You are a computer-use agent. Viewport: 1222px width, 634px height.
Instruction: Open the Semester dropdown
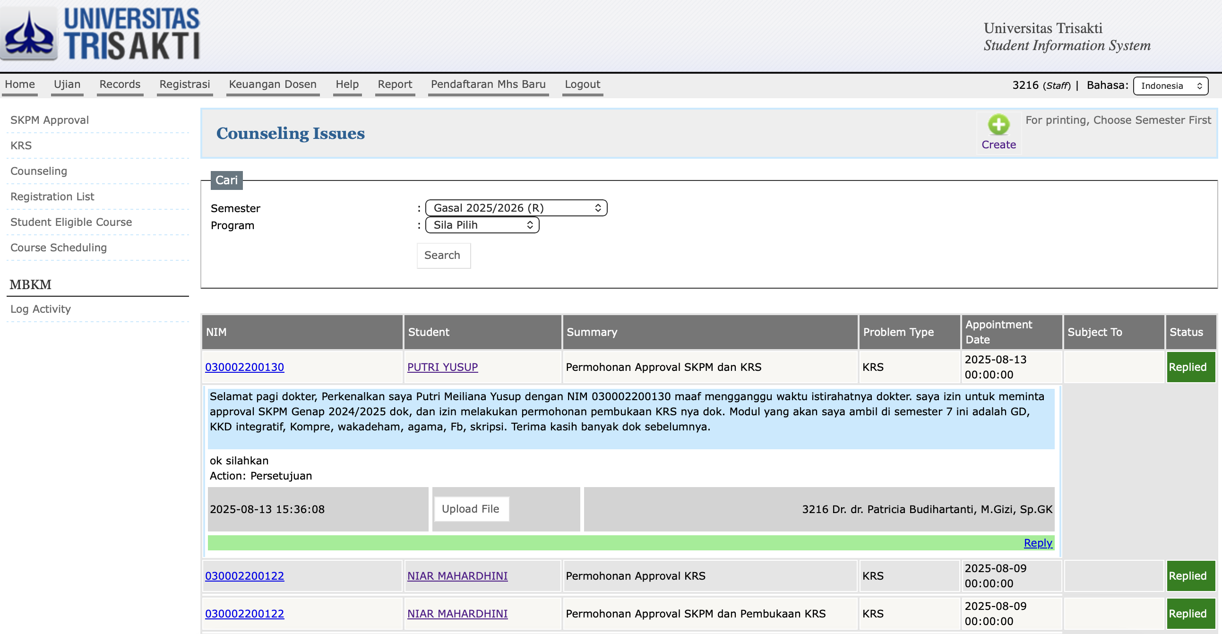pos(516,208)
